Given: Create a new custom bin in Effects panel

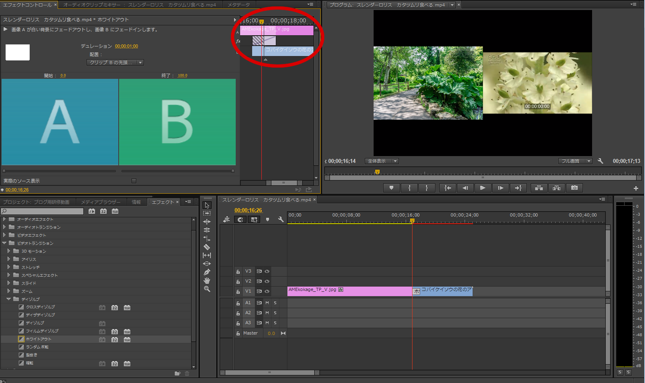Looking at the screenshot, I should [178, 373].
